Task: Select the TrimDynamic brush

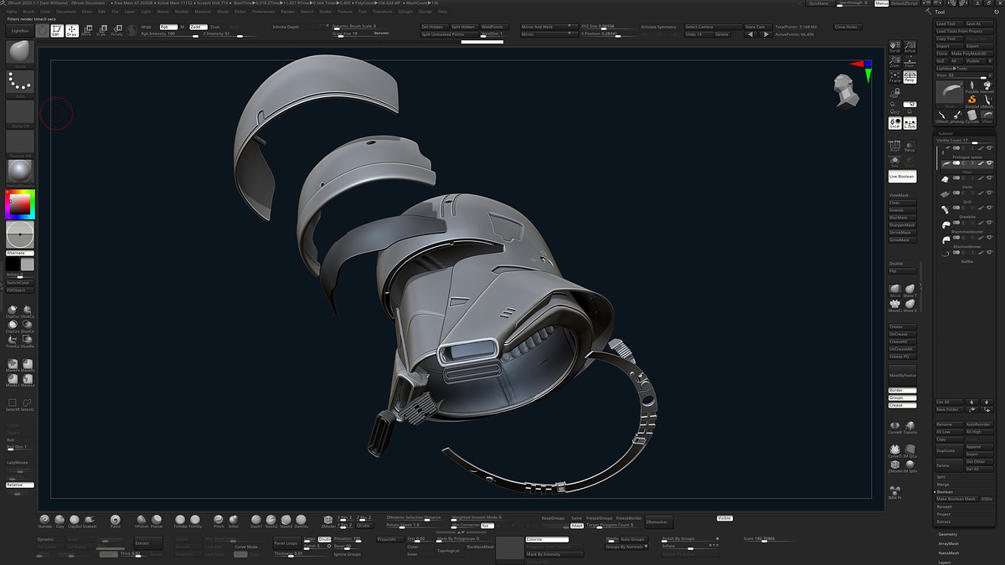Action: [x=195, y=521]
